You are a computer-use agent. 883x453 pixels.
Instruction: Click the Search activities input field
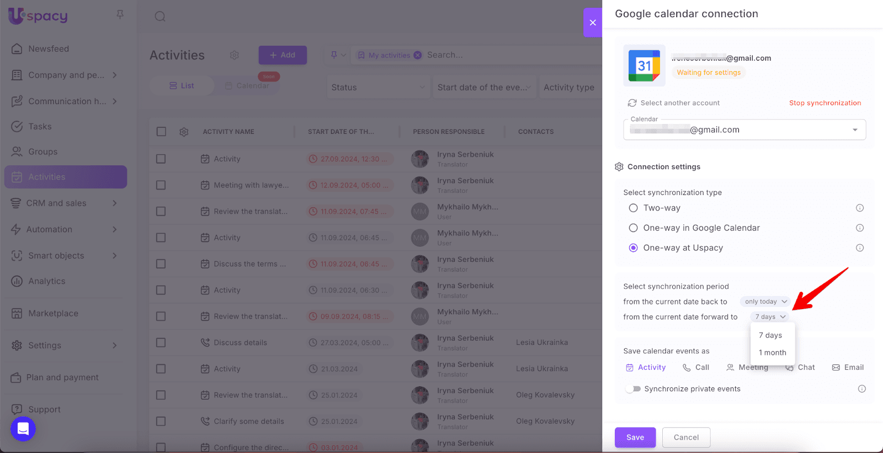pos(497,55)
